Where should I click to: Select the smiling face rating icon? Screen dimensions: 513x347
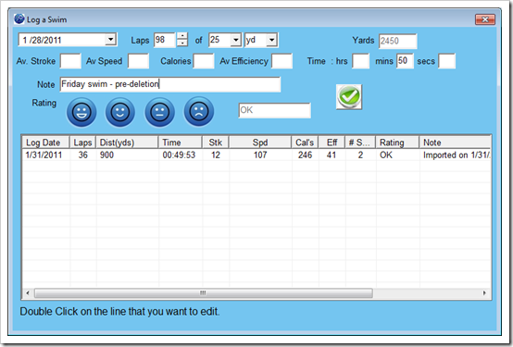(120, 112)
